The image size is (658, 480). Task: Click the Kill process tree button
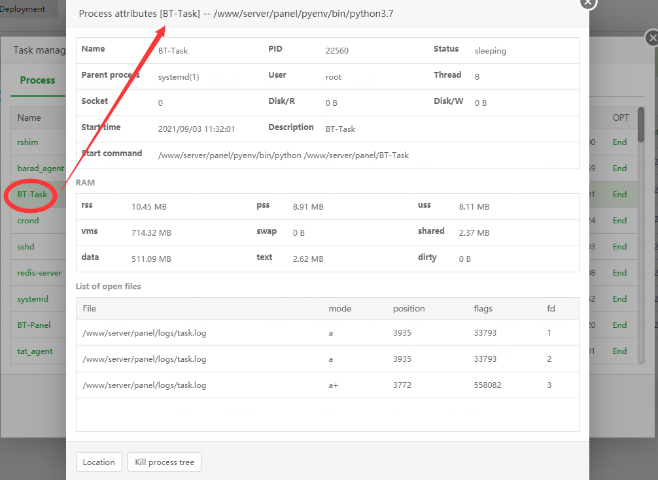pos(164,462)
